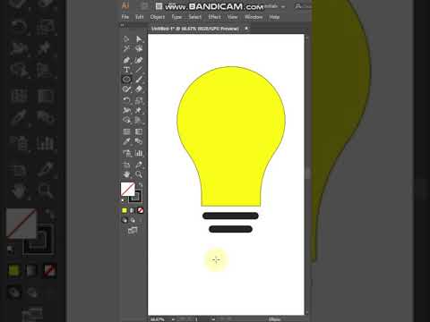Enable Draw Behind mode
Image resolution: width=430 pixels, height=322 pixels.
pos(133,220)
